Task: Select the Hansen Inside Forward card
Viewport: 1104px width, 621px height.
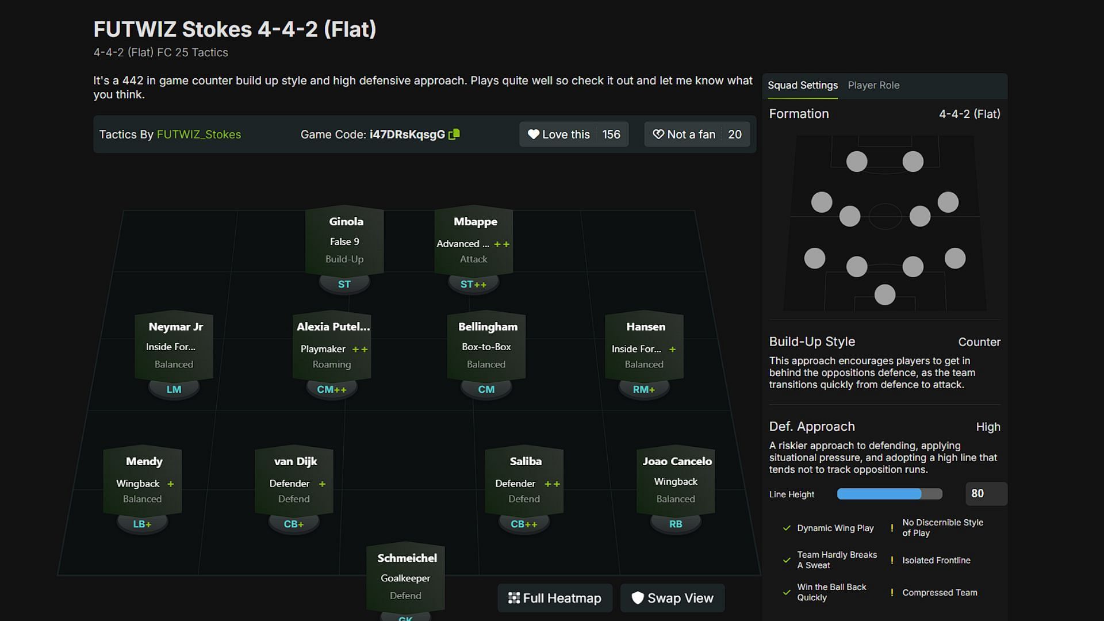Action: (644, 346)
